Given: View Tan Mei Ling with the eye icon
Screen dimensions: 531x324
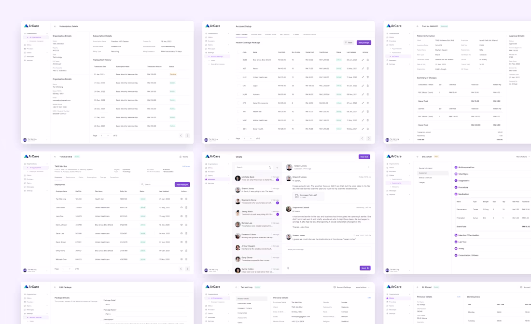Looking at the screenshot, I should pyautogui.click(x=182, y=199).
